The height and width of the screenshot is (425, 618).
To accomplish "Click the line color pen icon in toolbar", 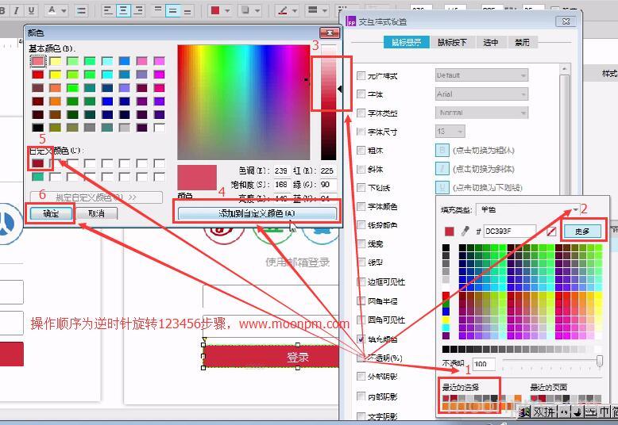I will pos(282,11).
